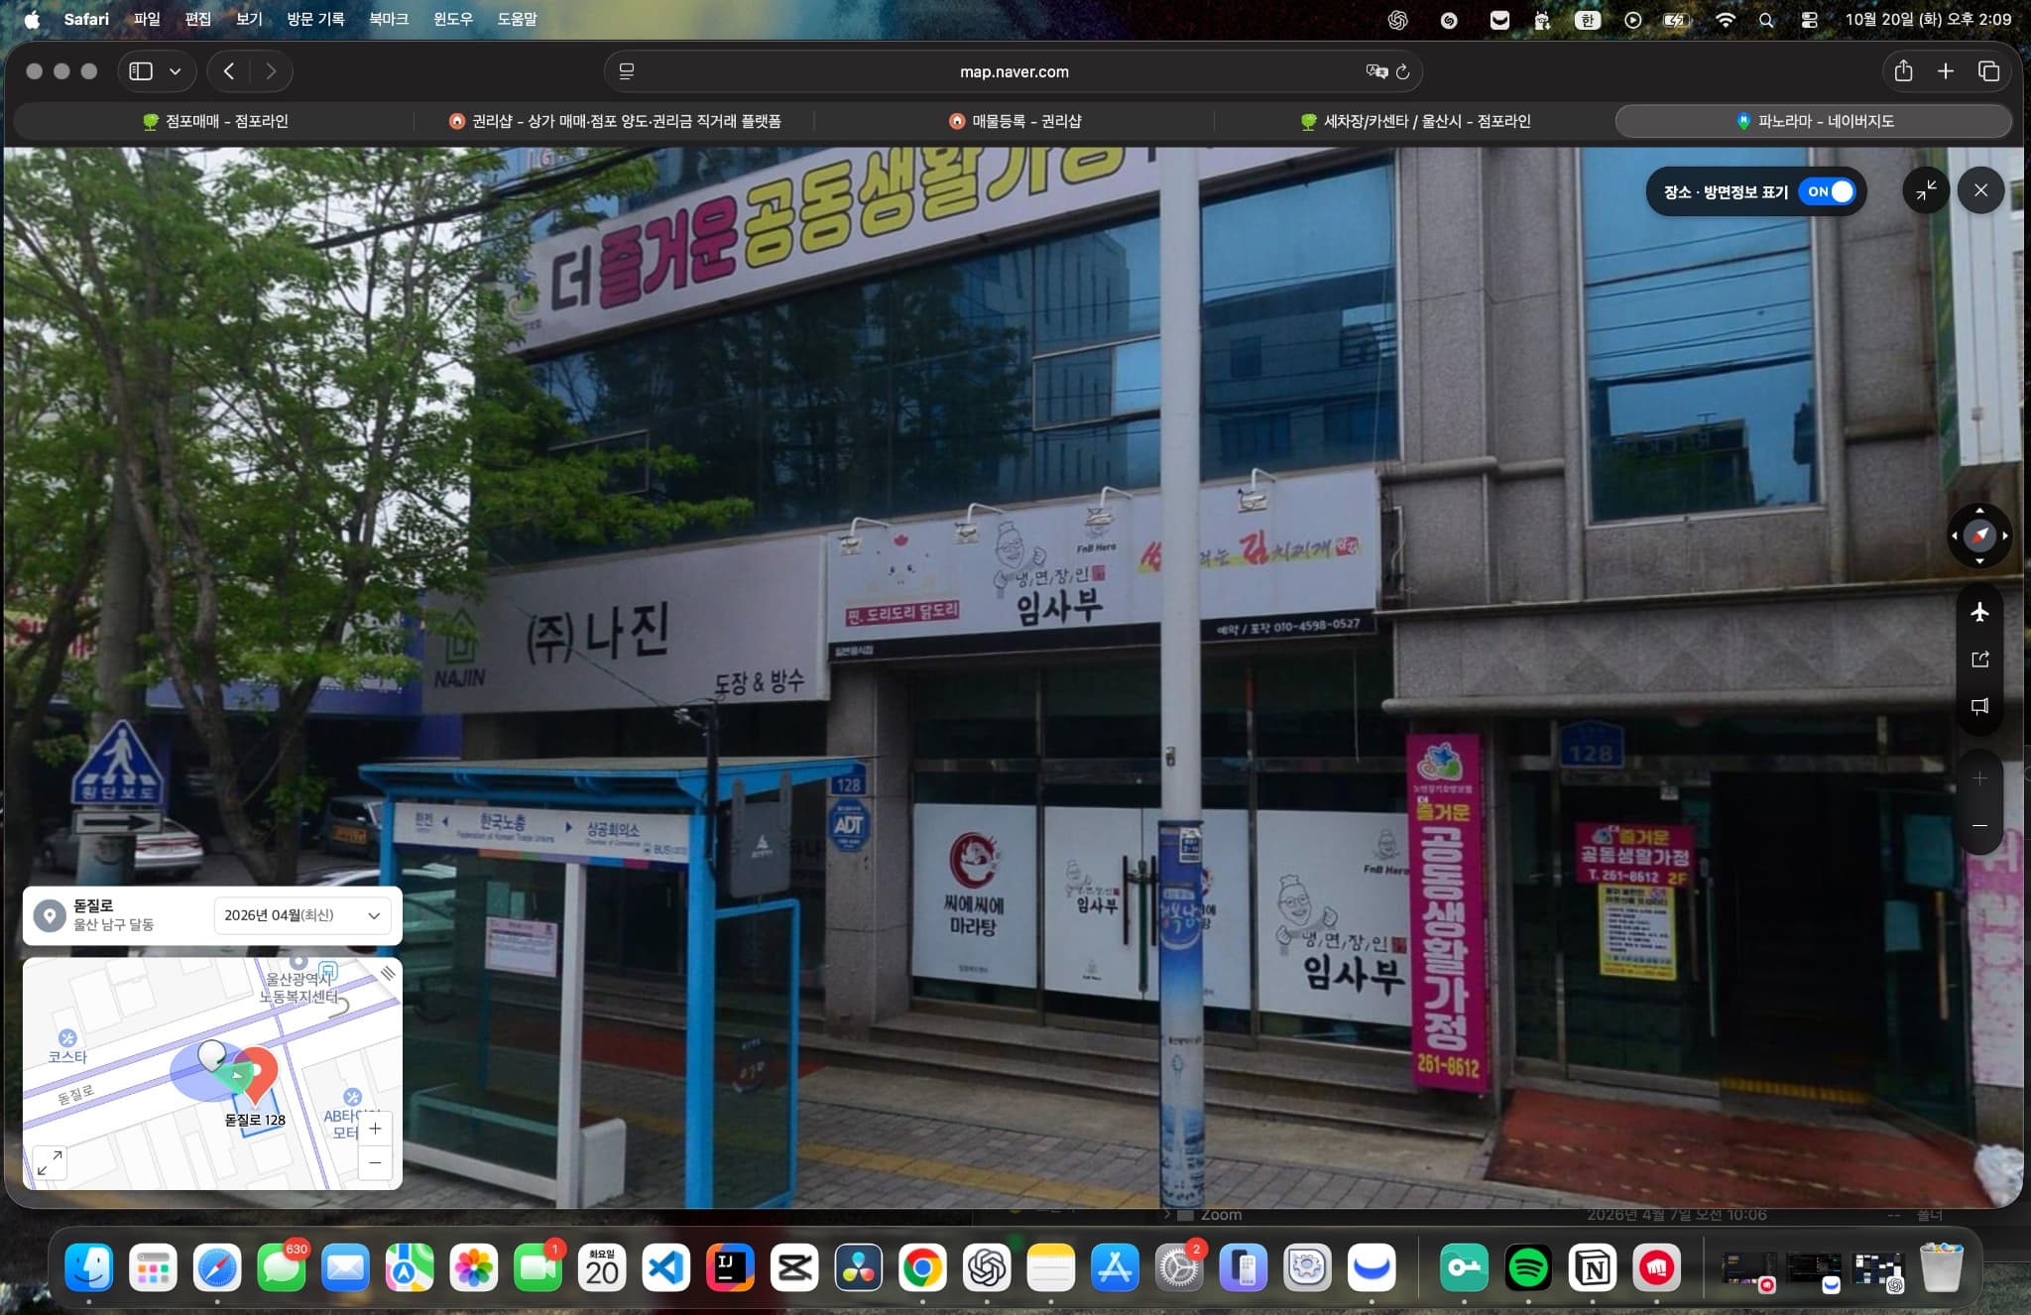Switch to 매물등록 - 권리샵 tab
This screenshot has width=2031, height=1315.
coord(1015,121)
